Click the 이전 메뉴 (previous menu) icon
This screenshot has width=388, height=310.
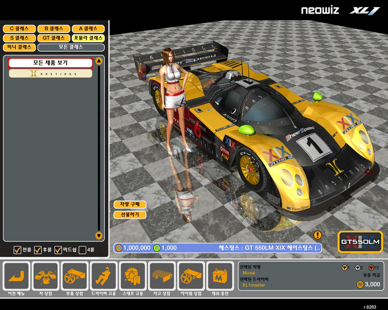pos(17,276)
